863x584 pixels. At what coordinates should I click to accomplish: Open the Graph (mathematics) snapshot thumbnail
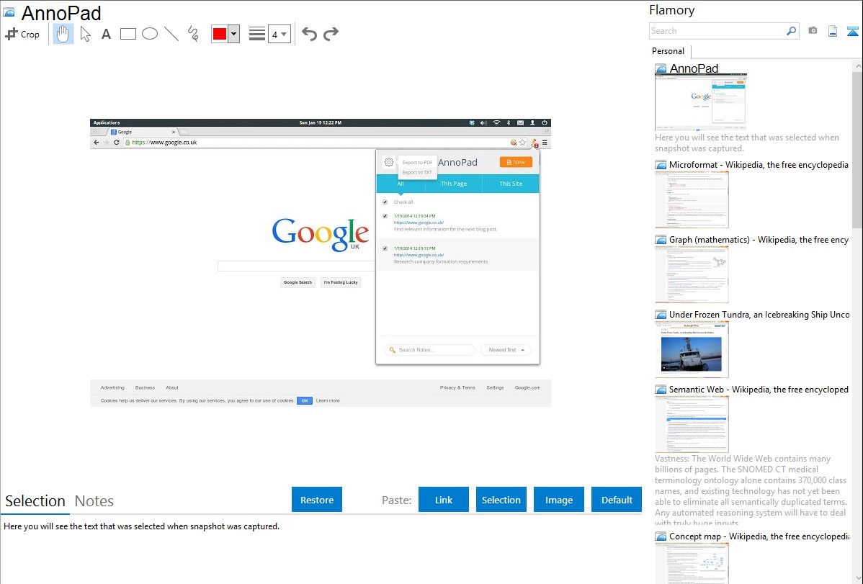tap(692, 274)
